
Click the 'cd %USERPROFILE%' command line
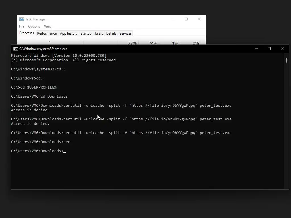point(34,87)
